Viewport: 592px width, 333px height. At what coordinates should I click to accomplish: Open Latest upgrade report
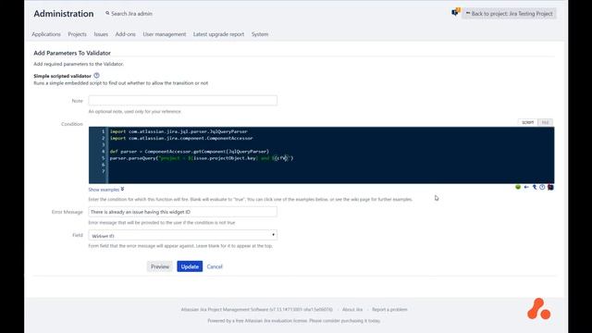218,34
